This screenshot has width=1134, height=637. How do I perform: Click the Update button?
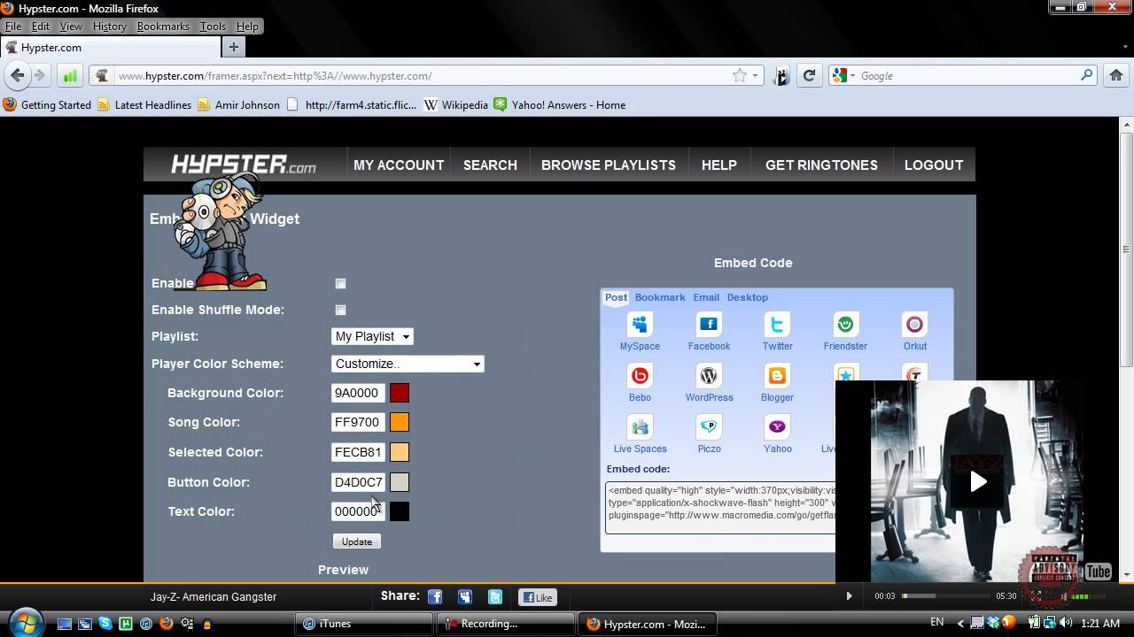tap(357, 541)
